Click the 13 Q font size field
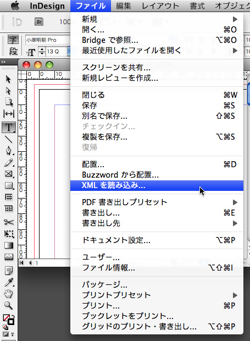Image resolution: width=250 pixels, height=341 pixels. (57, 52)
